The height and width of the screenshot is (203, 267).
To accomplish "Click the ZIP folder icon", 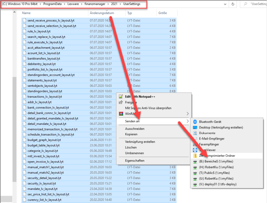I will click(195, 156).
